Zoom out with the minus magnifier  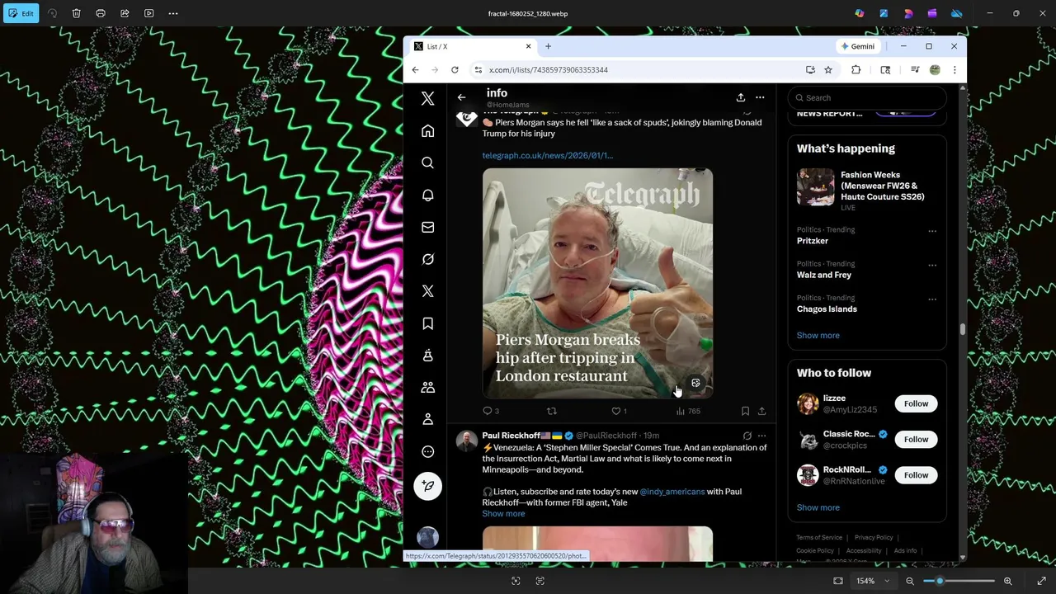[910, 581]
